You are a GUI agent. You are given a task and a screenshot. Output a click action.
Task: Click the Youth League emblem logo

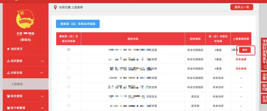point(25,19)
